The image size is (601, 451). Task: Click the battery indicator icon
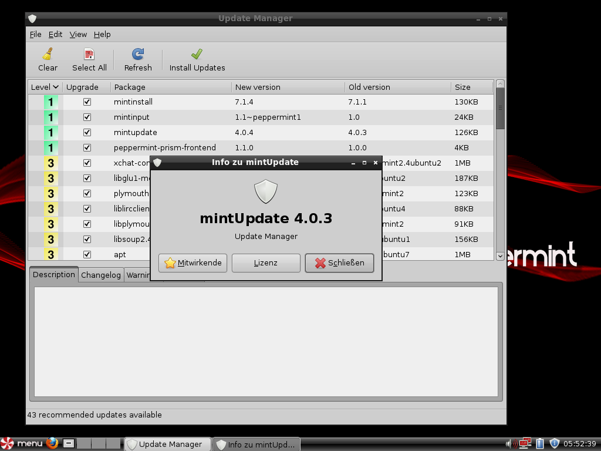tap(539, 443)
